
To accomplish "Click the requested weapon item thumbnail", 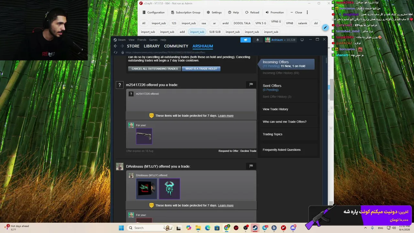I will [144, 136].
